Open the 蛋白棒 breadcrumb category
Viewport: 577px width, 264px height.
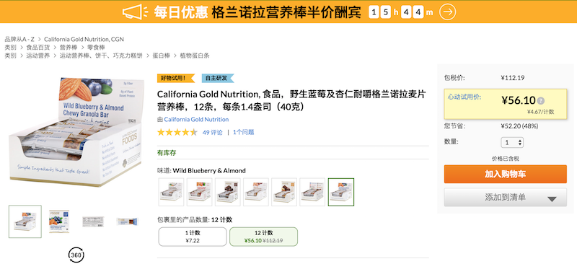coord(161,56)
